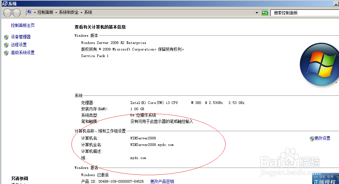Open the 控制面板主页 link

[x=23, y=25]
